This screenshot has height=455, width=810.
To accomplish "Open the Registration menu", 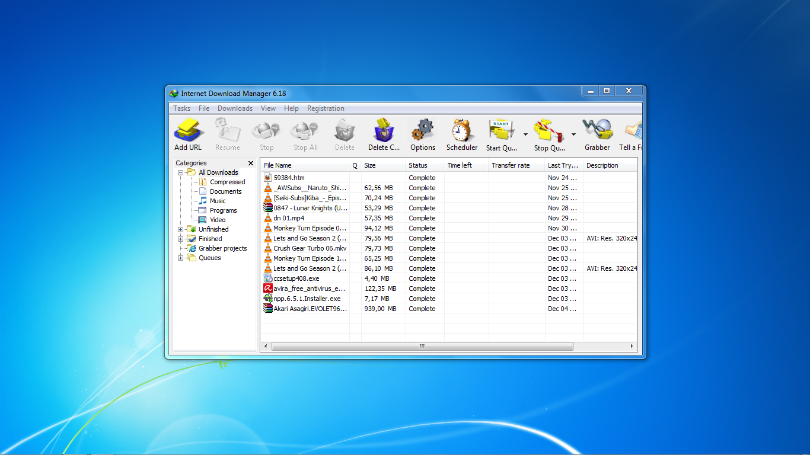I will pos(326,108).
